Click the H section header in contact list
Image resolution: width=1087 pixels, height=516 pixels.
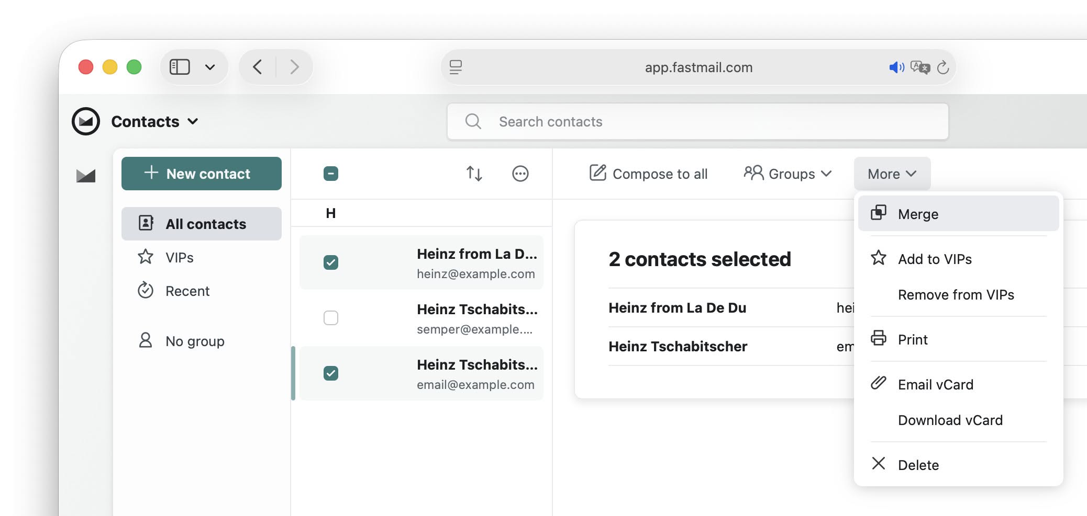331,213
